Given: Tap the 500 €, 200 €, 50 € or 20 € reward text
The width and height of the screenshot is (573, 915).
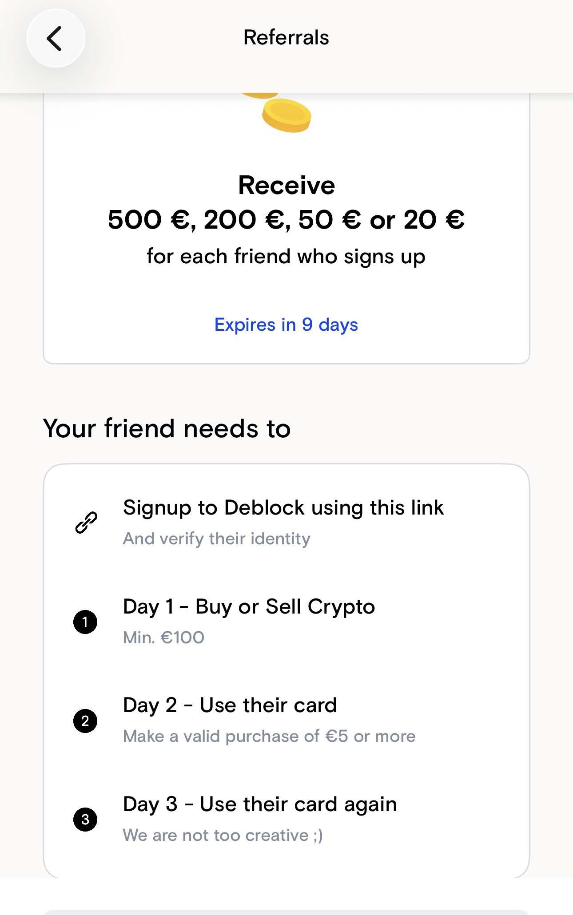Looking at the screenshot, I should click(x=286, y=220).
